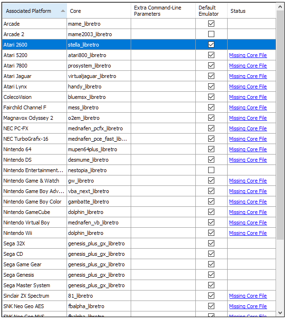The width and height of the screenshot is (288, 320).
Task: Select the mame2003_libretro core cell
Action: [x=99, y=34]
